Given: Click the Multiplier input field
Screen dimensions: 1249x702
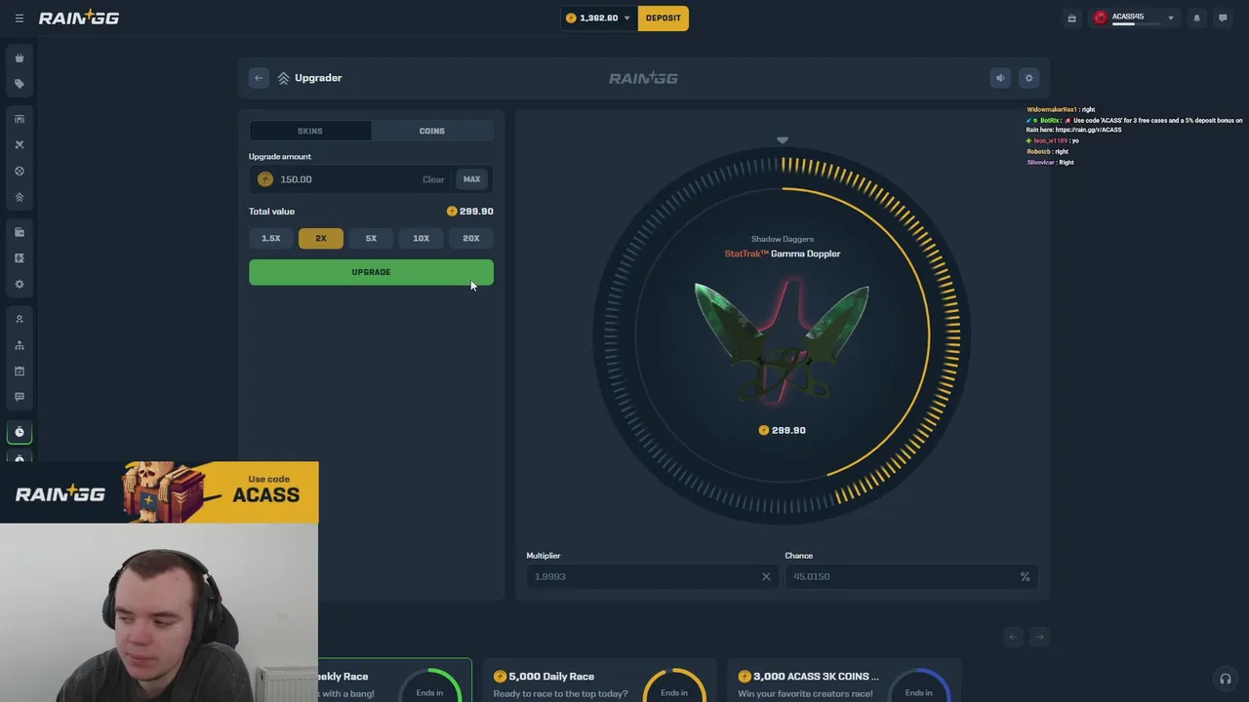Looking at the screenshot, I should pyautogui.click(x=652, y=576).
